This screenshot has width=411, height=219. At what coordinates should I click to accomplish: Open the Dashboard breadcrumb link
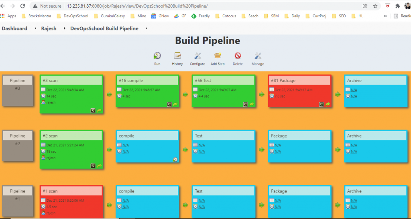coord(14,28)
